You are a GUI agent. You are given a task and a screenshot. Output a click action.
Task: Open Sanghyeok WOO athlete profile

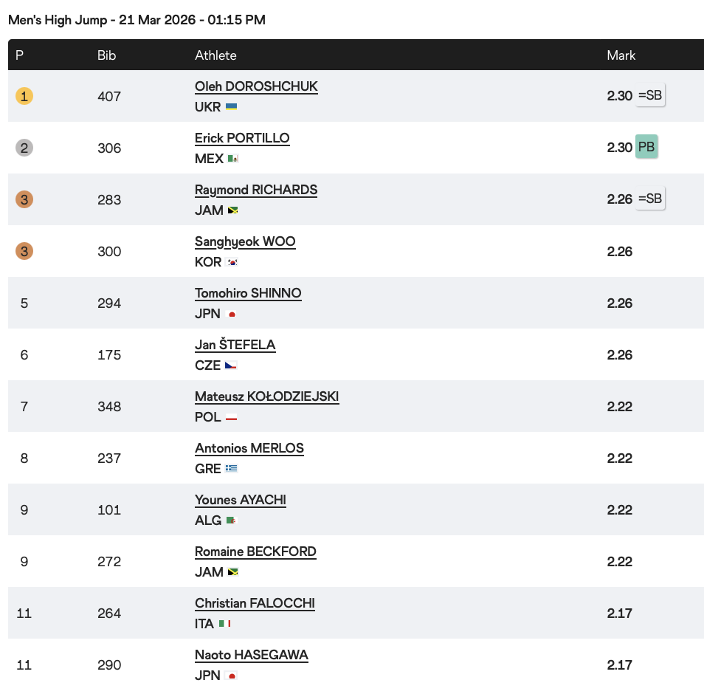coord(245,241)
